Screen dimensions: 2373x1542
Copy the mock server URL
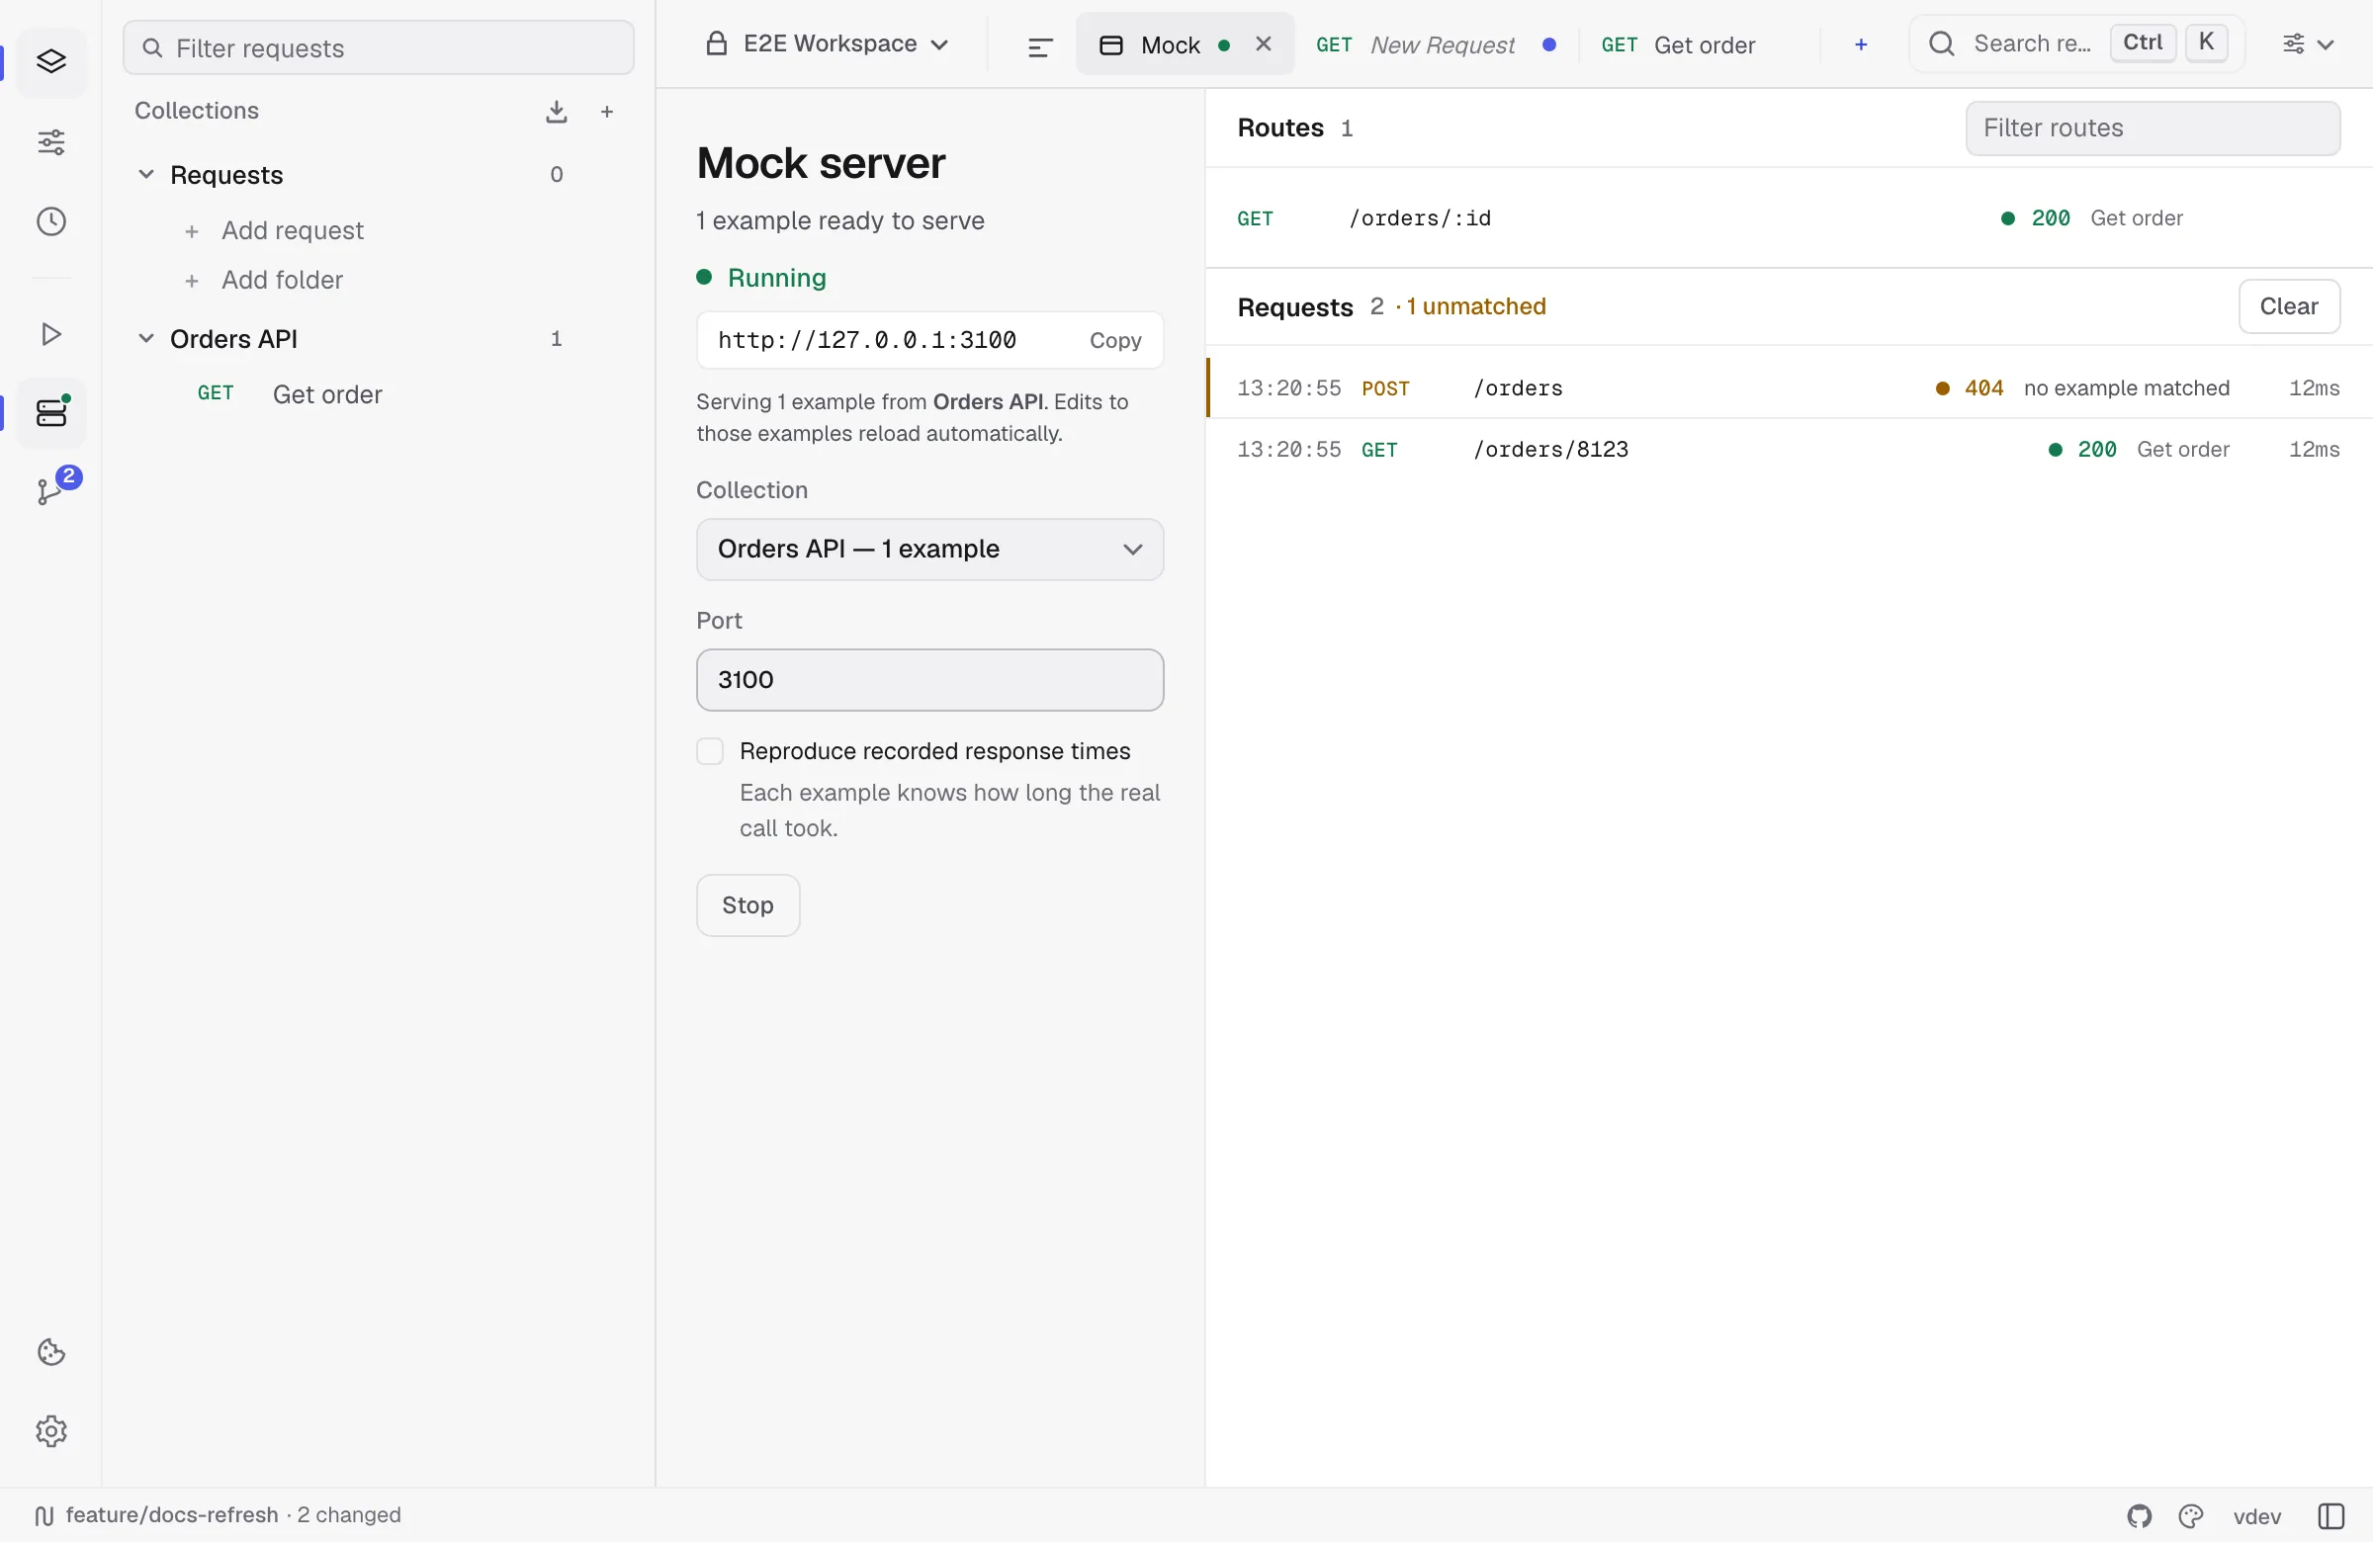point(1114,341)
